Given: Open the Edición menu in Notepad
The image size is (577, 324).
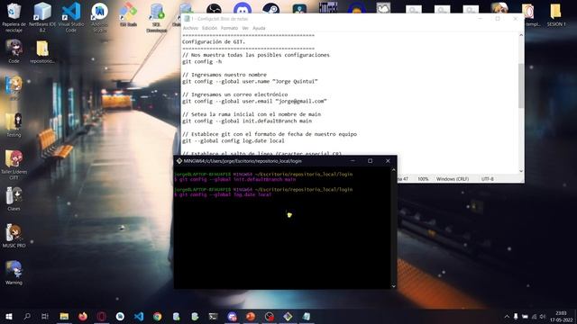Looking at the screenshot, I should point(209,28).
